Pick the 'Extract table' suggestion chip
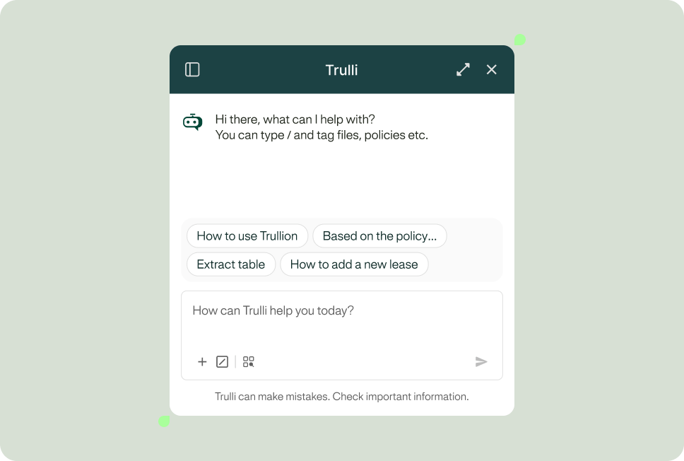 (x=231, y=264)
